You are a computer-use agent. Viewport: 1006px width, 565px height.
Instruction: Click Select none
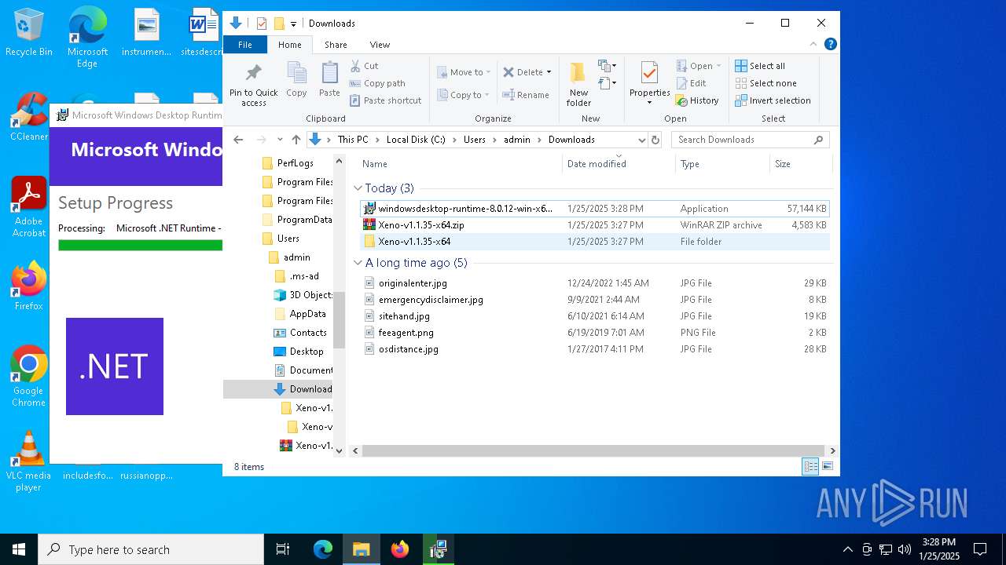pyautogui.click(x=766, y=83)
